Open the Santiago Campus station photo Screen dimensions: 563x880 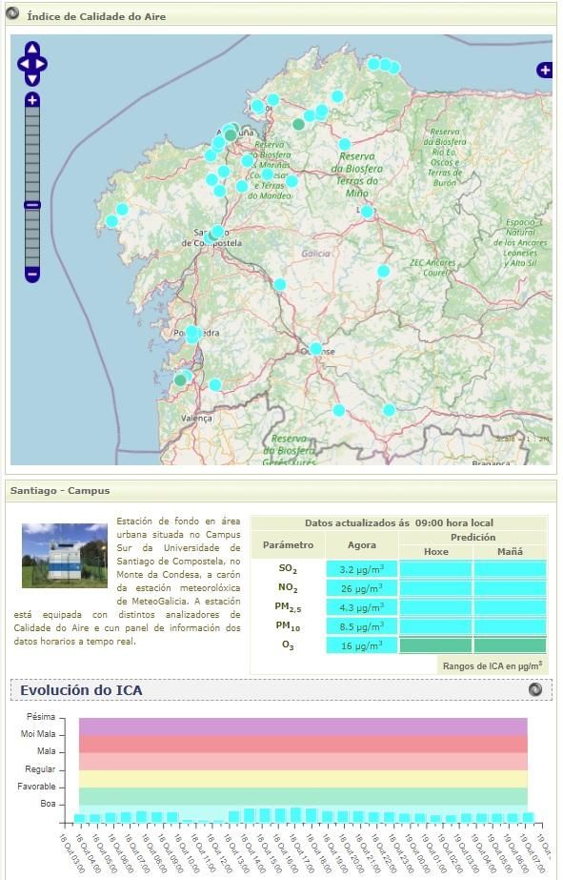point(65,556)
